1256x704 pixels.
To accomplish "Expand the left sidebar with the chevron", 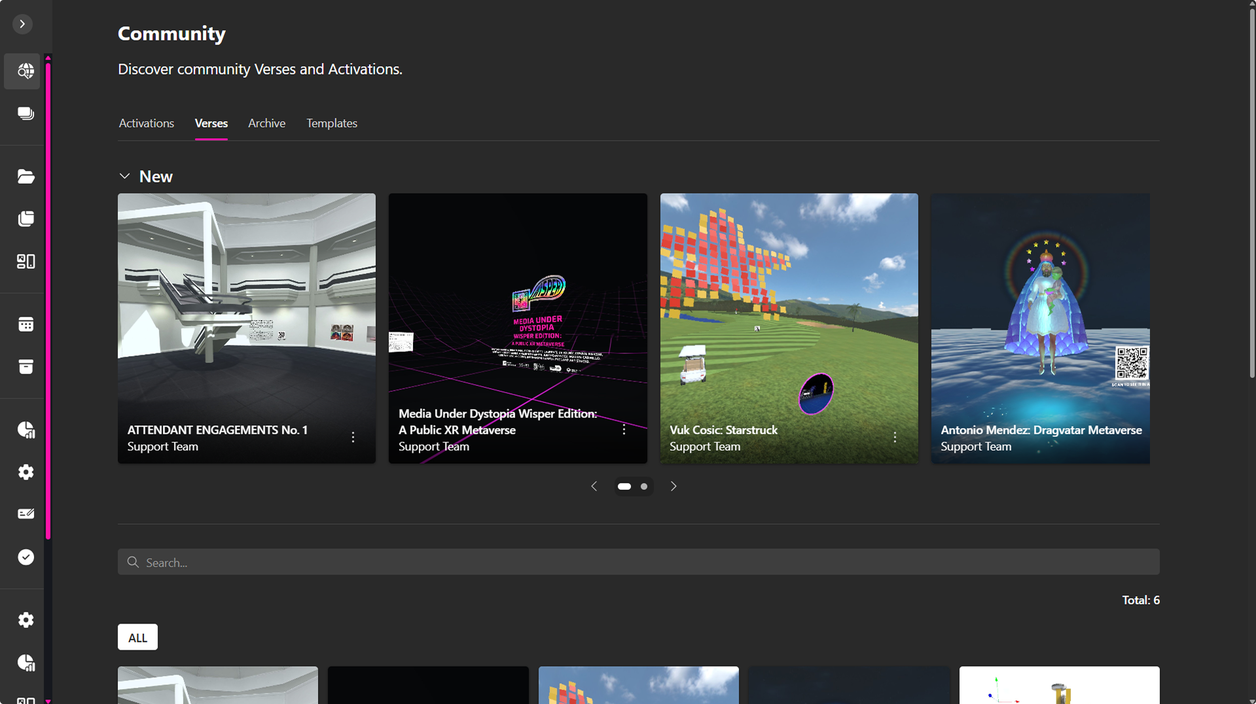I will (x=22, y=24).
